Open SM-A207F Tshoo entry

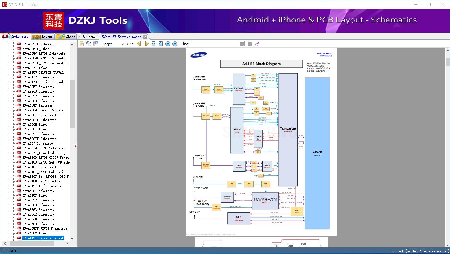[x=35, y=68]
